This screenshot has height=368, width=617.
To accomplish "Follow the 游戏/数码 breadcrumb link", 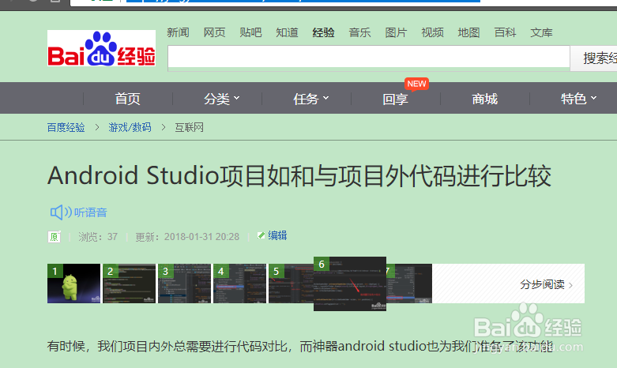I will point(130,127).
